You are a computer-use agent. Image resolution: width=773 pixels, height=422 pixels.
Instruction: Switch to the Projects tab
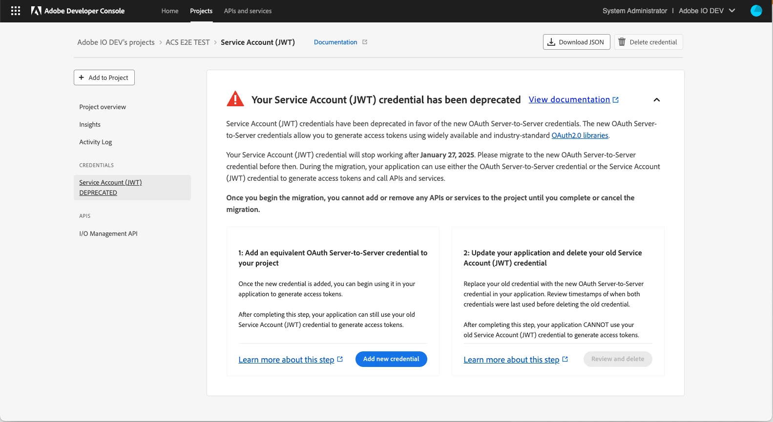(201, 11)
